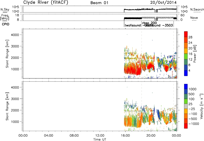Click the "-1000" label on Velocity color bar
This screenshot has width=204, height=141.
[194, 124]
